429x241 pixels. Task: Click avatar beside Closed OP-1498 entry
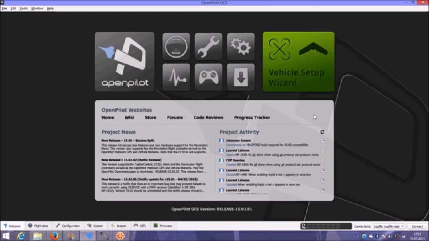tap(222, 170)
